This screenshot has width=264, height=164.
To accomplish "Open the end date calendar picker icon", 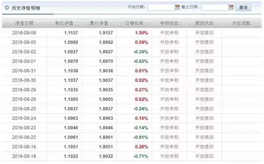I will pos(231,7).
